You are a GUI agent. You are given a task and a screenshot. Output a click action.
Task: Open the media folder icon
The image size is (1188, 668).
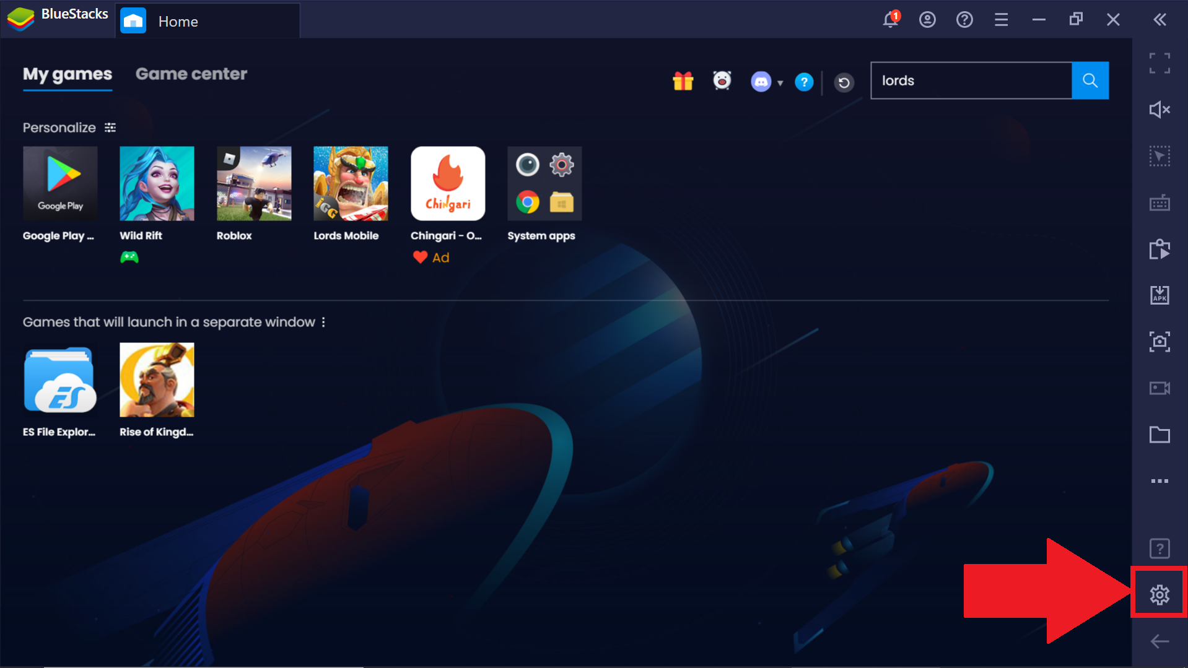(1160, 435)
